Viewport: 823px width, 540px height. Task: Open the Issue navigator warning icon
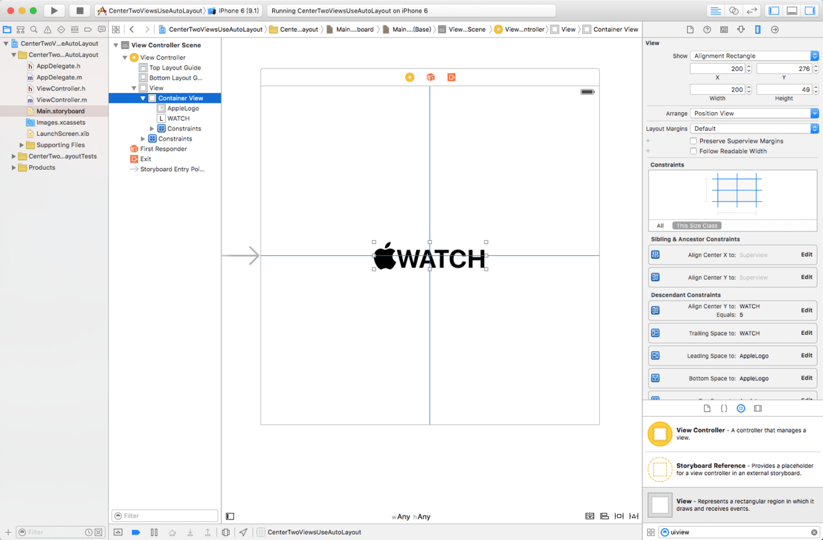tap(48, 30)
